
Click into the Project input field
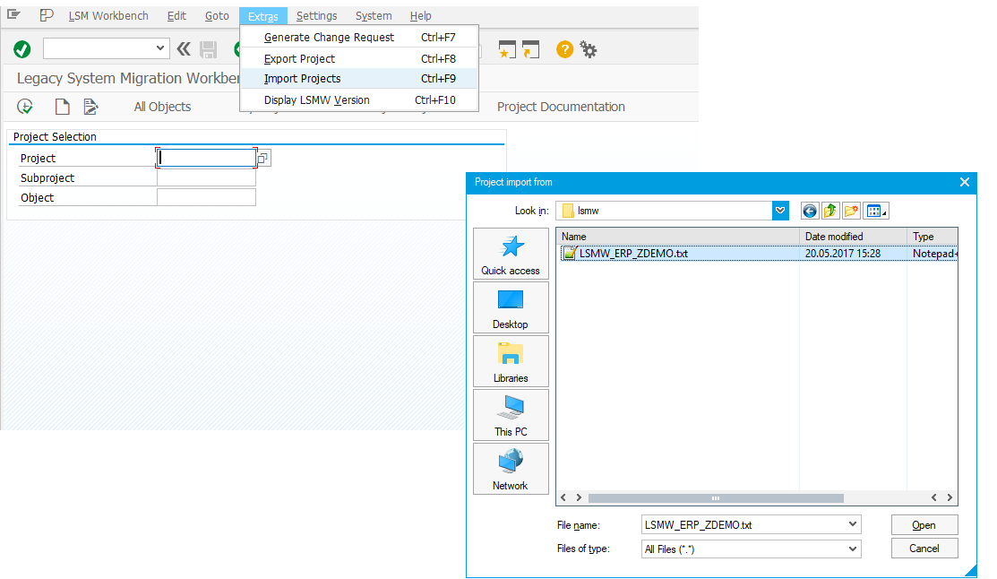[207, 158]
